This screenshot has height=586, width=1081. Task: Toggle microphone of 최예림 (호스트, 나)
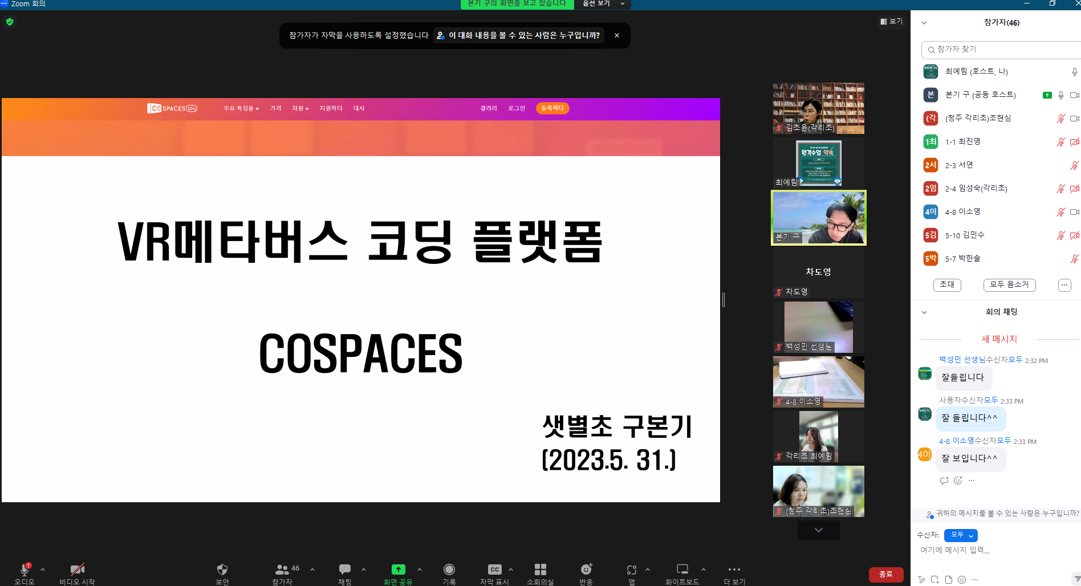tap(1075, 72)
